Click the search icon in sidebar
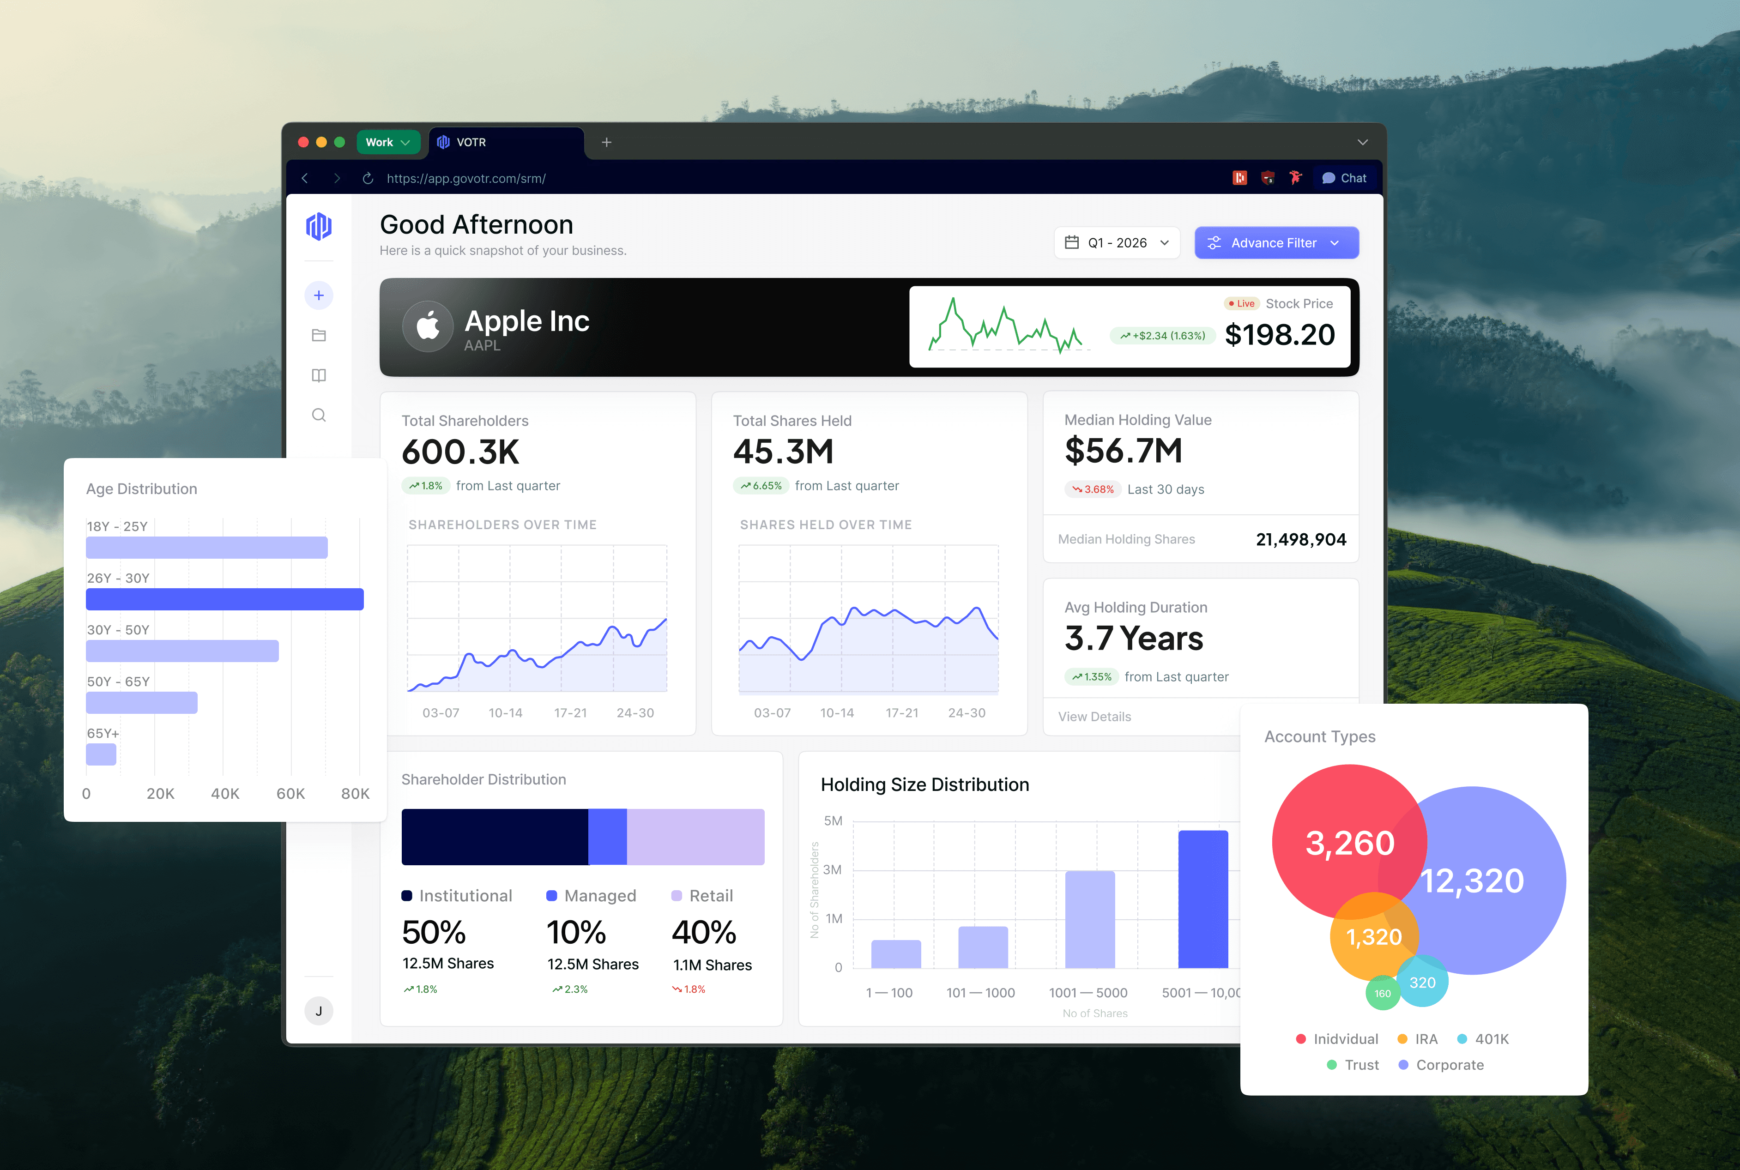 point(319,415)
